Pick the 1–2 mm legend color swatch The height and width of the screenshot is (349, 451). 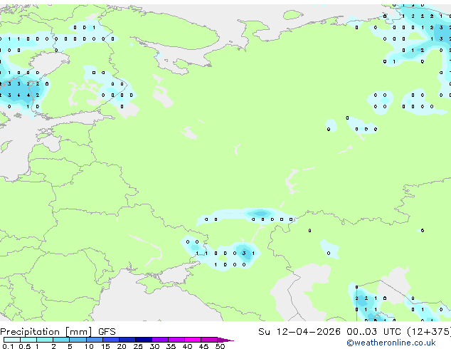tap(45, 340)
